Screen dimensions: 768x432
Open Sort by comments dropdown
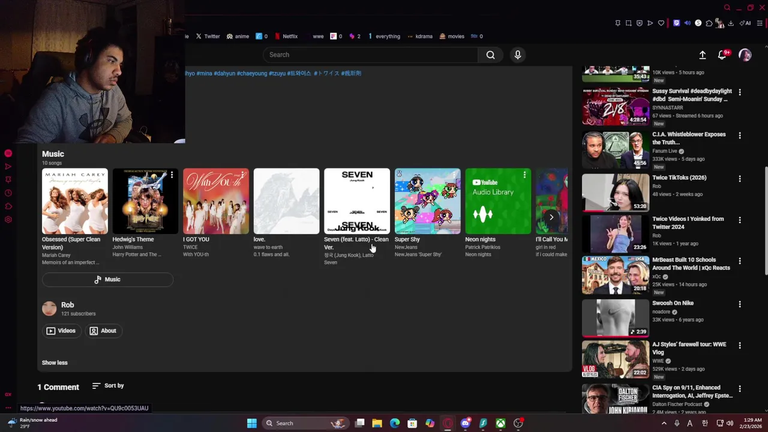(x=108, y=386)
